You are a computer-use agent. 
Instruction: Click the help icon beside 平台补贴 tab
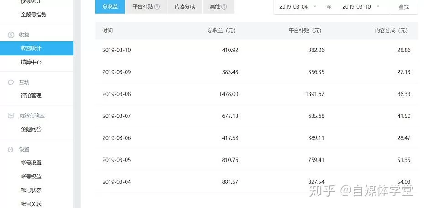(157, 7)
